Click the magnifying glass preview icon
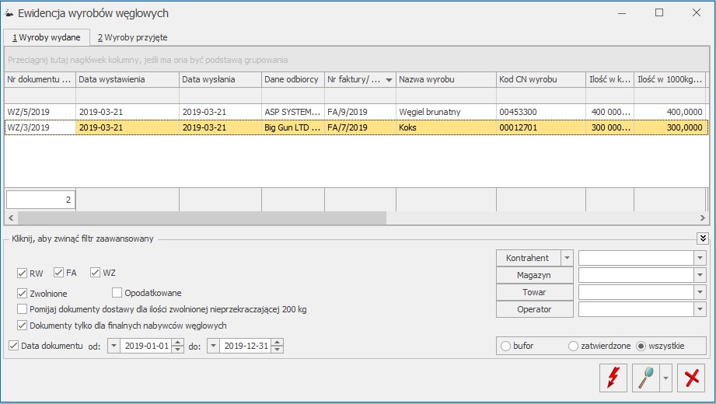Image resolution: width=716 pixels, height=404 pixels. click(x=646, y=378)
